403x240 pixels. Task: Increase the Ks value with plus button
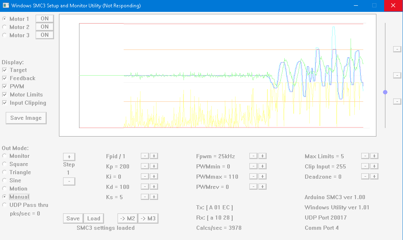click(x=154, y=197)
